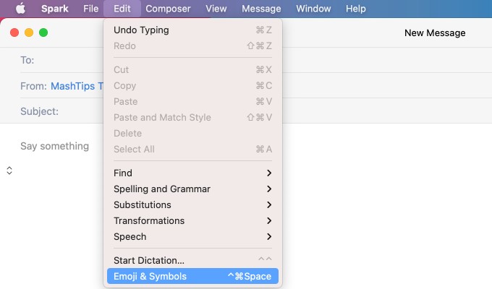
Task: Open the Transformations submenu
Action: pos(192,221)
